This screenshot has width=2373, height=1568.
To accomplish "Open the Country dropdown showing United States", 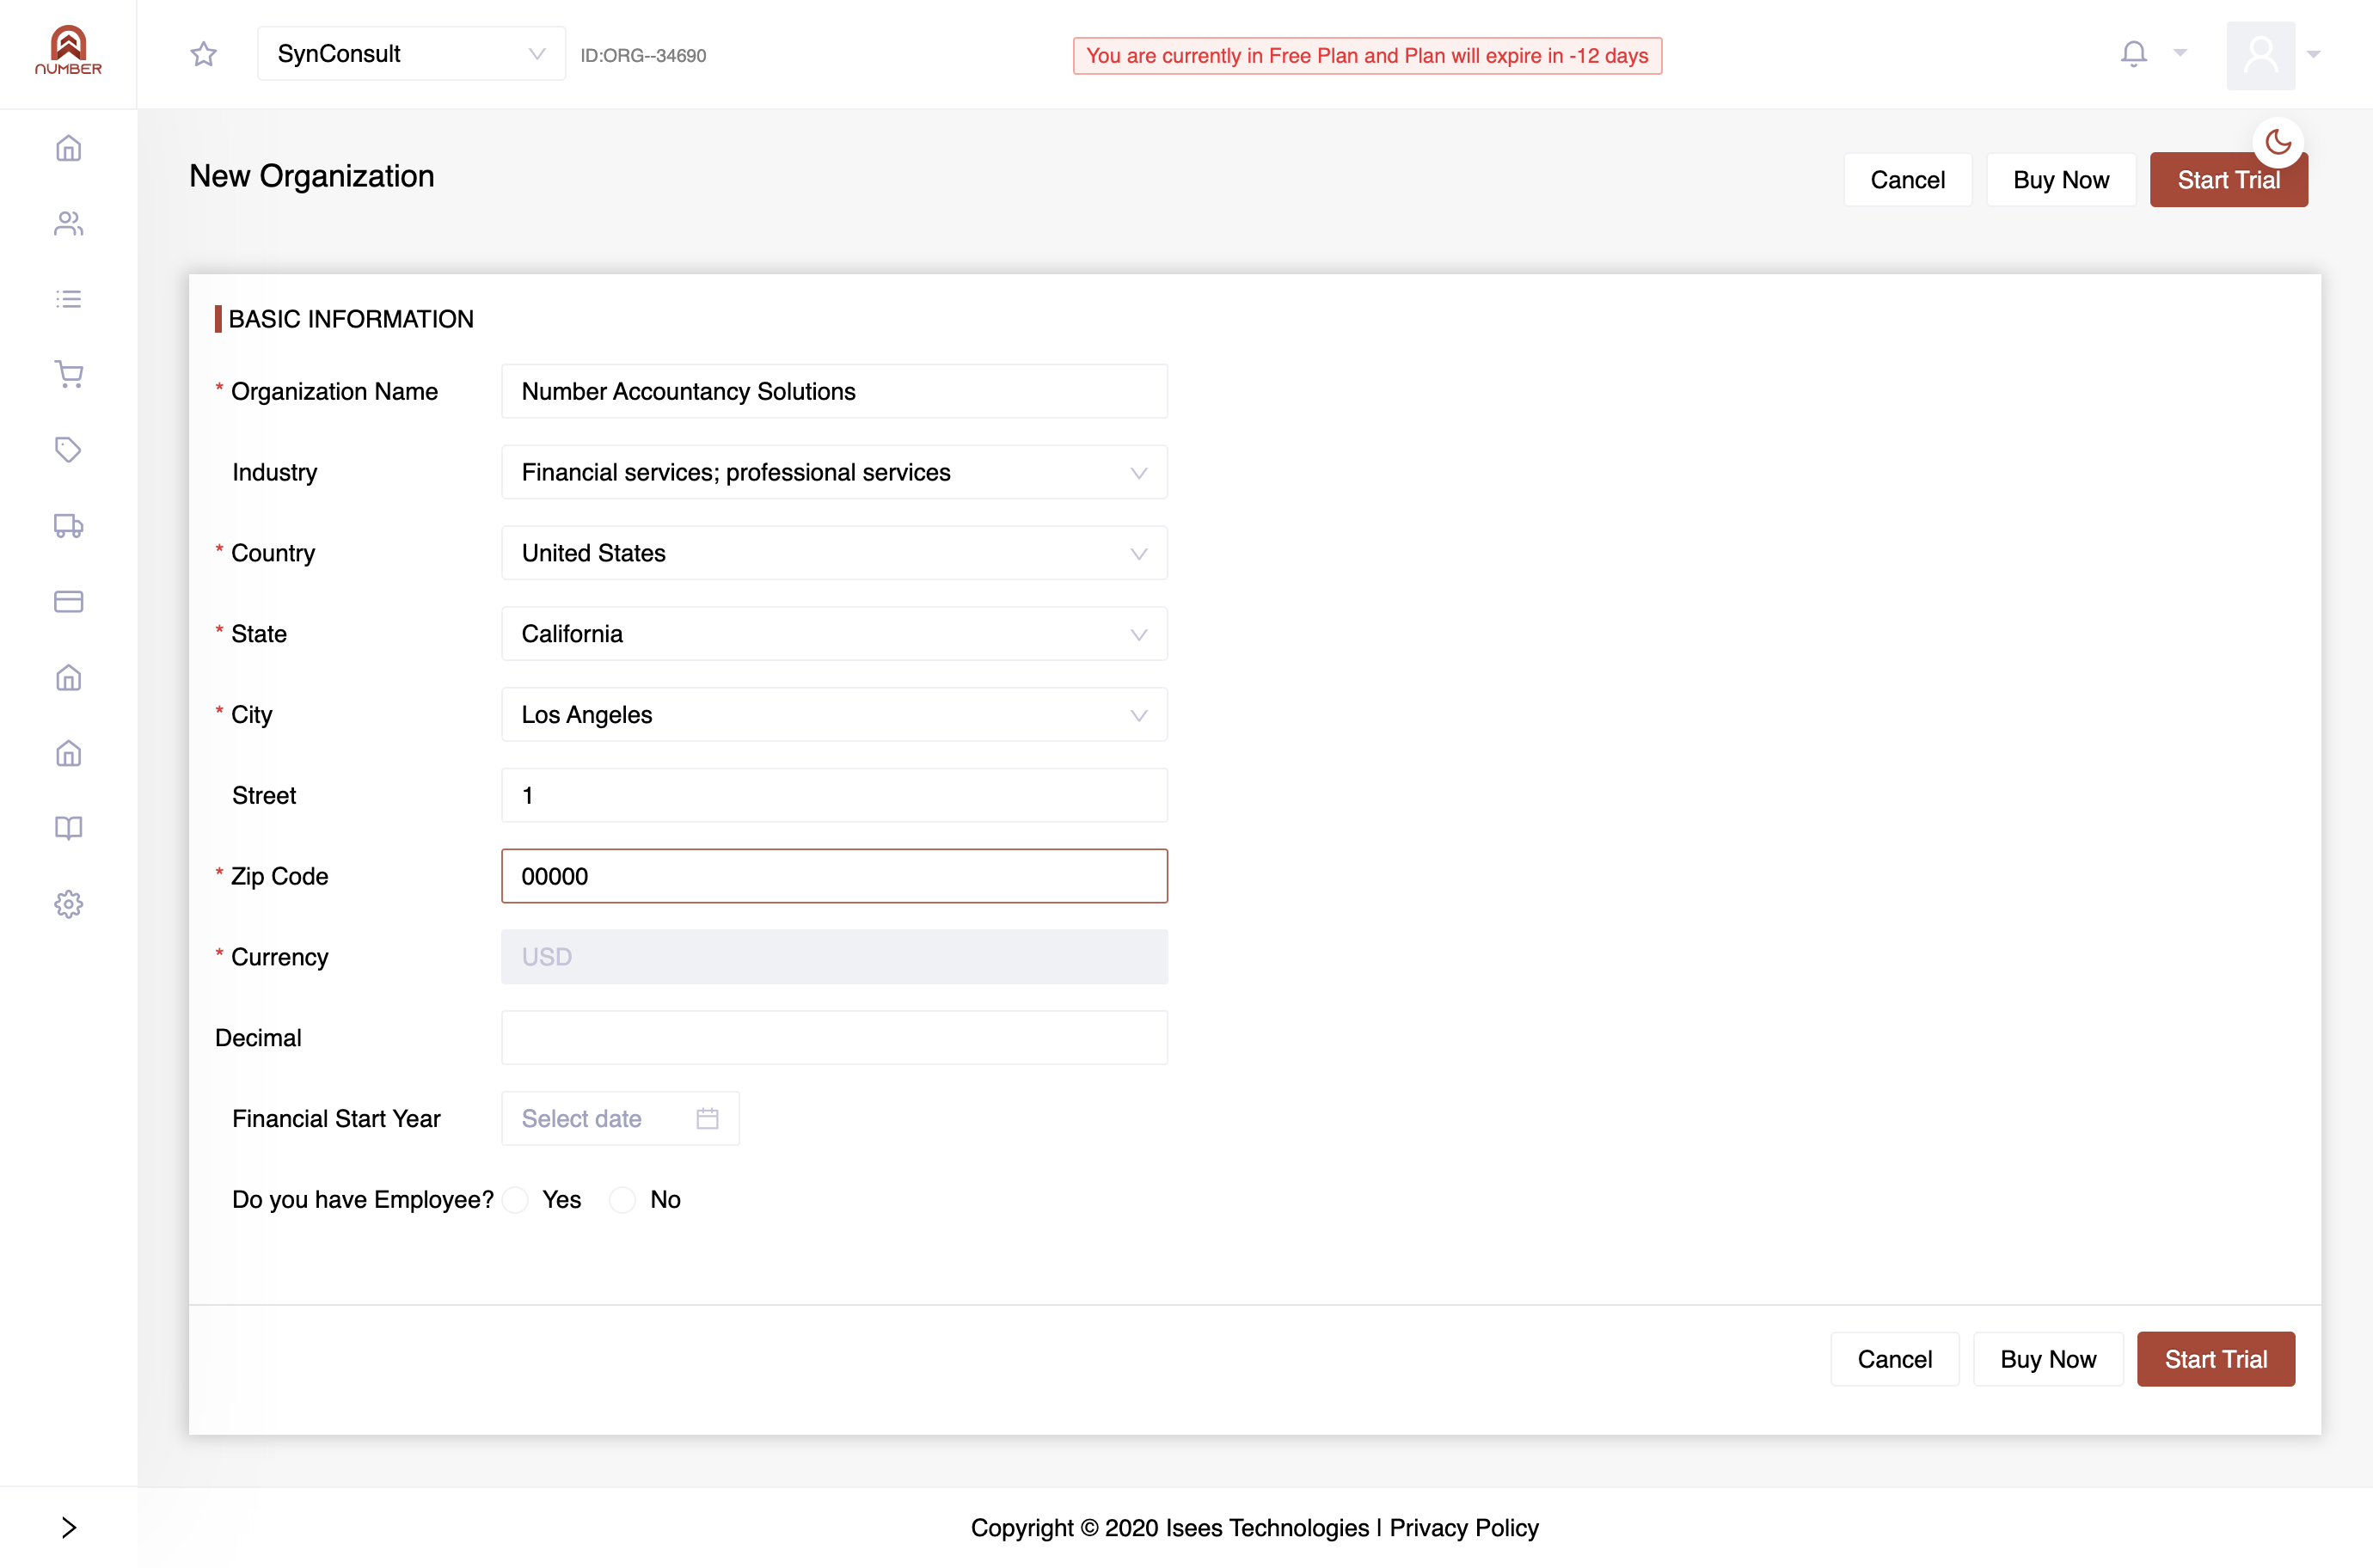I will 834,553.
